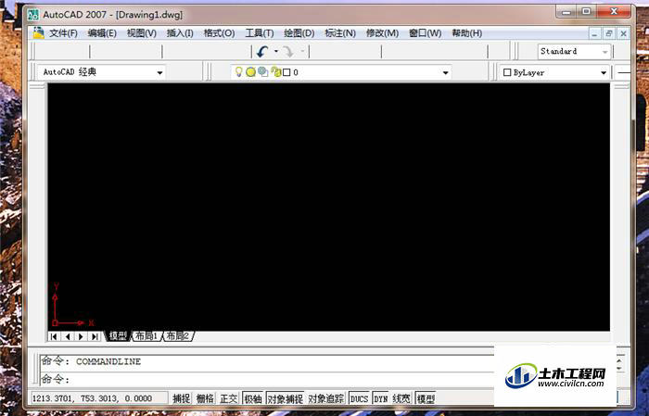The width and height of the screenshot is (649, 416).
Task: Switch to the 布局1 tab
Action: click(x=146, y=335)
